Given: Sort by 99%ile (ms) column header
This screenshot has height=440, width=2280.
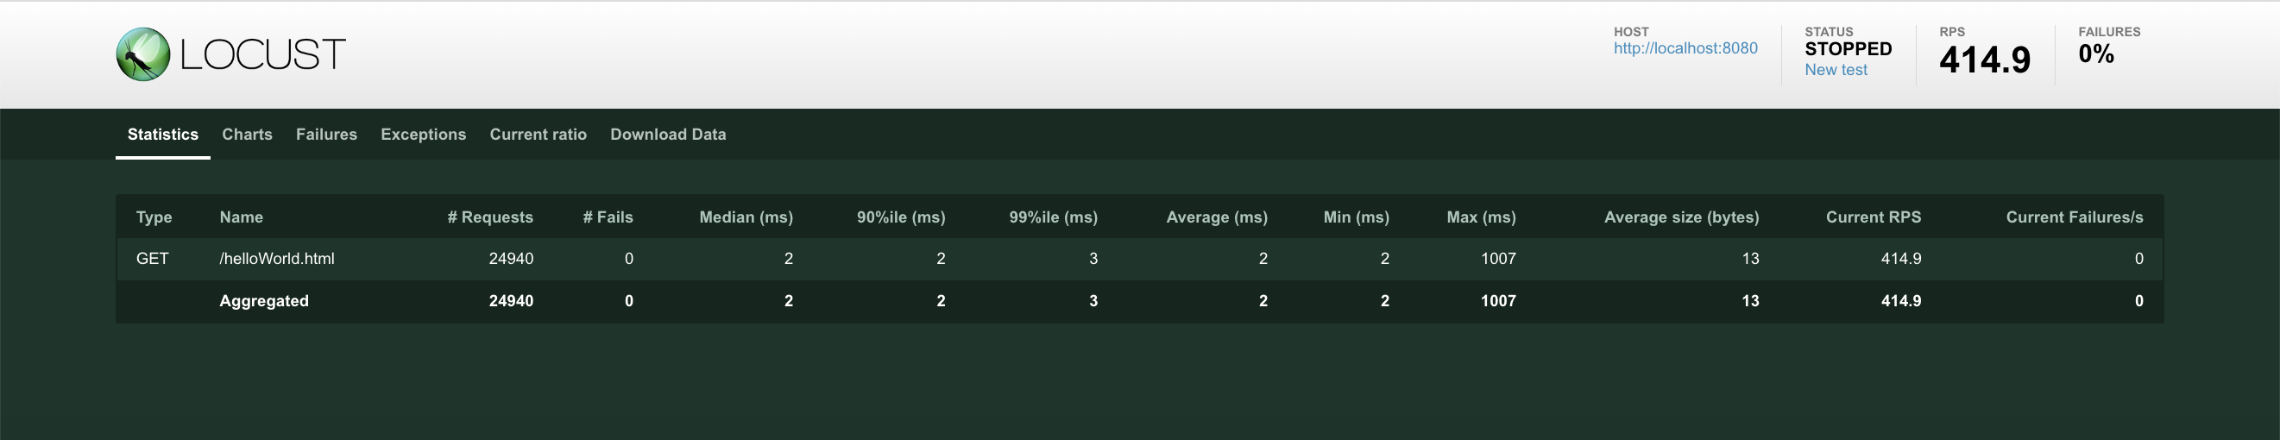Looking at the screenshot, I should pos(1053,217).
